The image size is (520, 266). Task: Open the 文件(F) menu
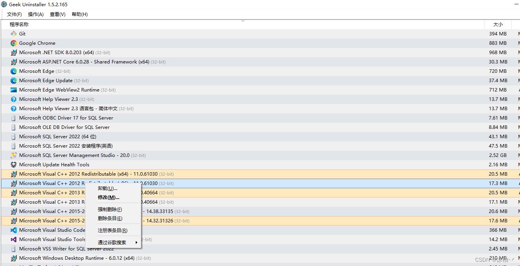pyautogui.click(x=14, y=14)
